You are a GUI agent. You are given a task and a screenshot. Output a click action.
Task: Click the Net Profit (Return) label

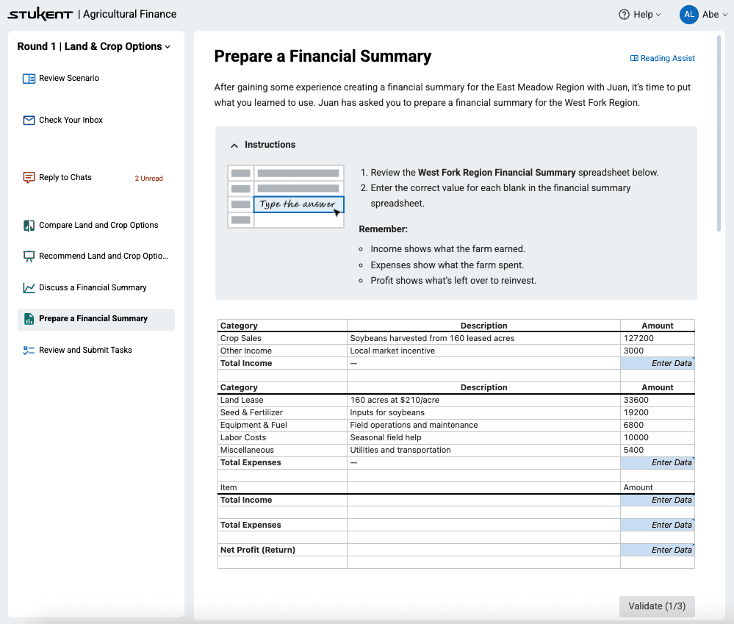257,550
